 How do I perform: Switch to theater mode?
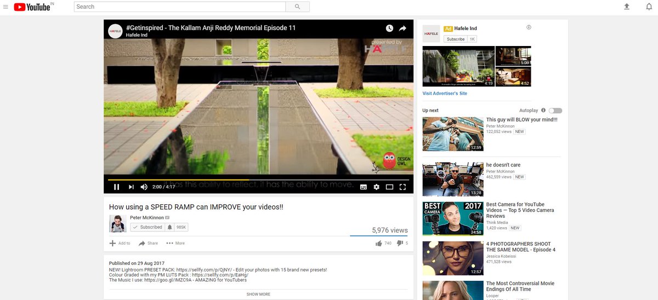click(389, 187)
